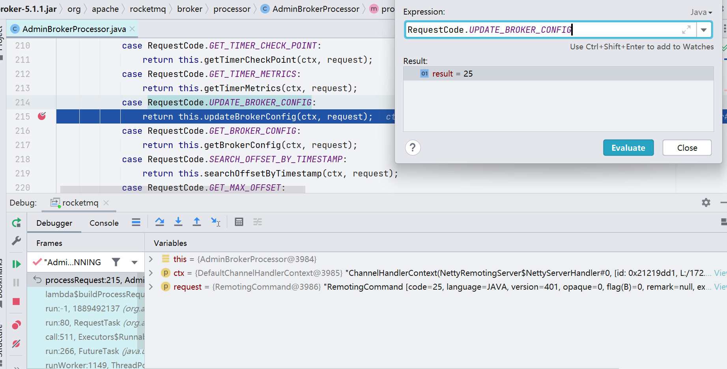Step over the current line
Viewport: 727px width, 369px height.
click(x=160, y=222)
